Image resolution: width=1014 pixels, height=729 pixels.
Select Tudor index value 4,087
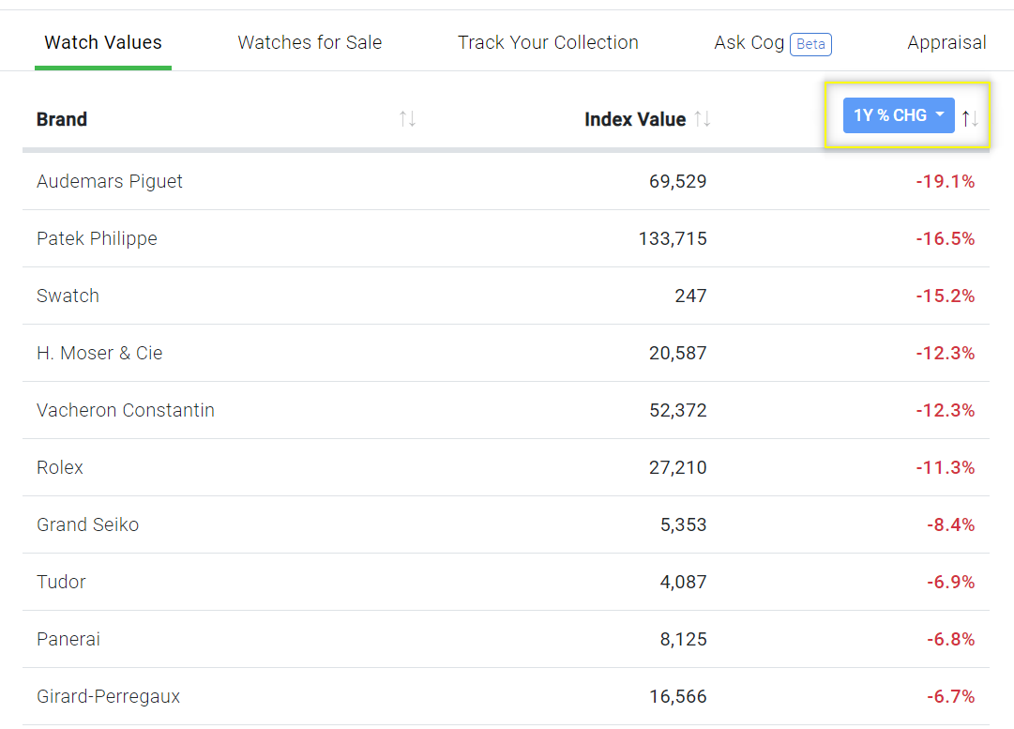click(x=684, y=582)
